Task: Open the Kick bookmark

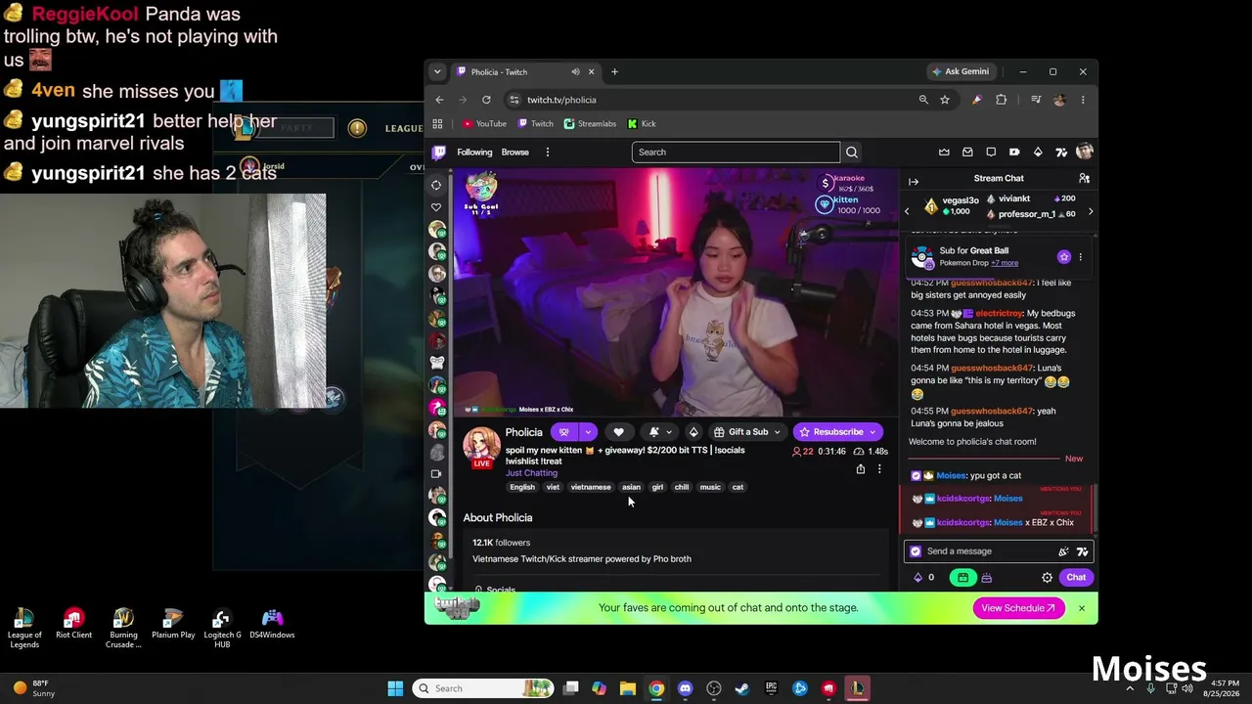Action: click(642, 124)
